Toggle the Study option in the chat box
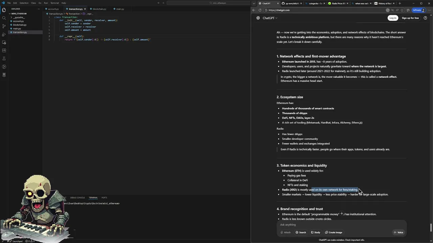Viewport: 433px width, 243px height. pyautogui.click(x=315, y=232)
